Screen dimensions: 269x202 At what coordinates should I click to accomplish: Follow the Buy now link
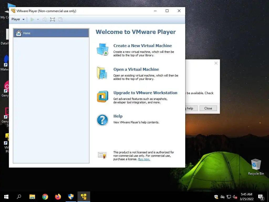[x=144, y=159]
